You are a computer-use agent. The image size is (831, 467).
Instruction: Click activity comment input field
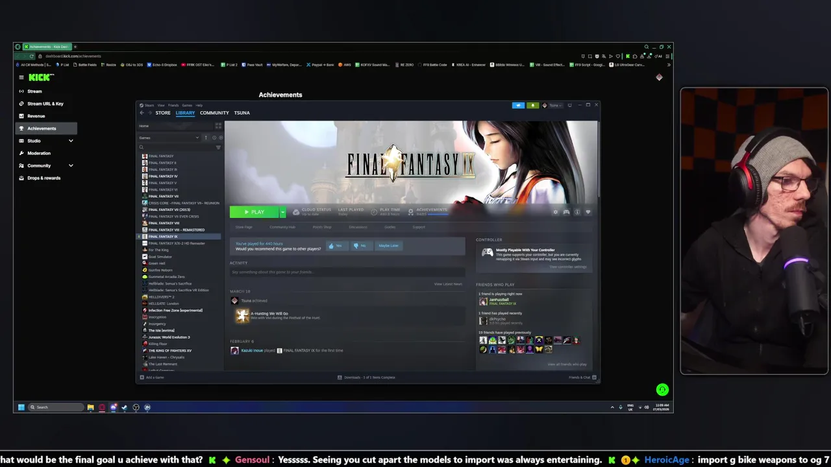[x=347, y=272]
